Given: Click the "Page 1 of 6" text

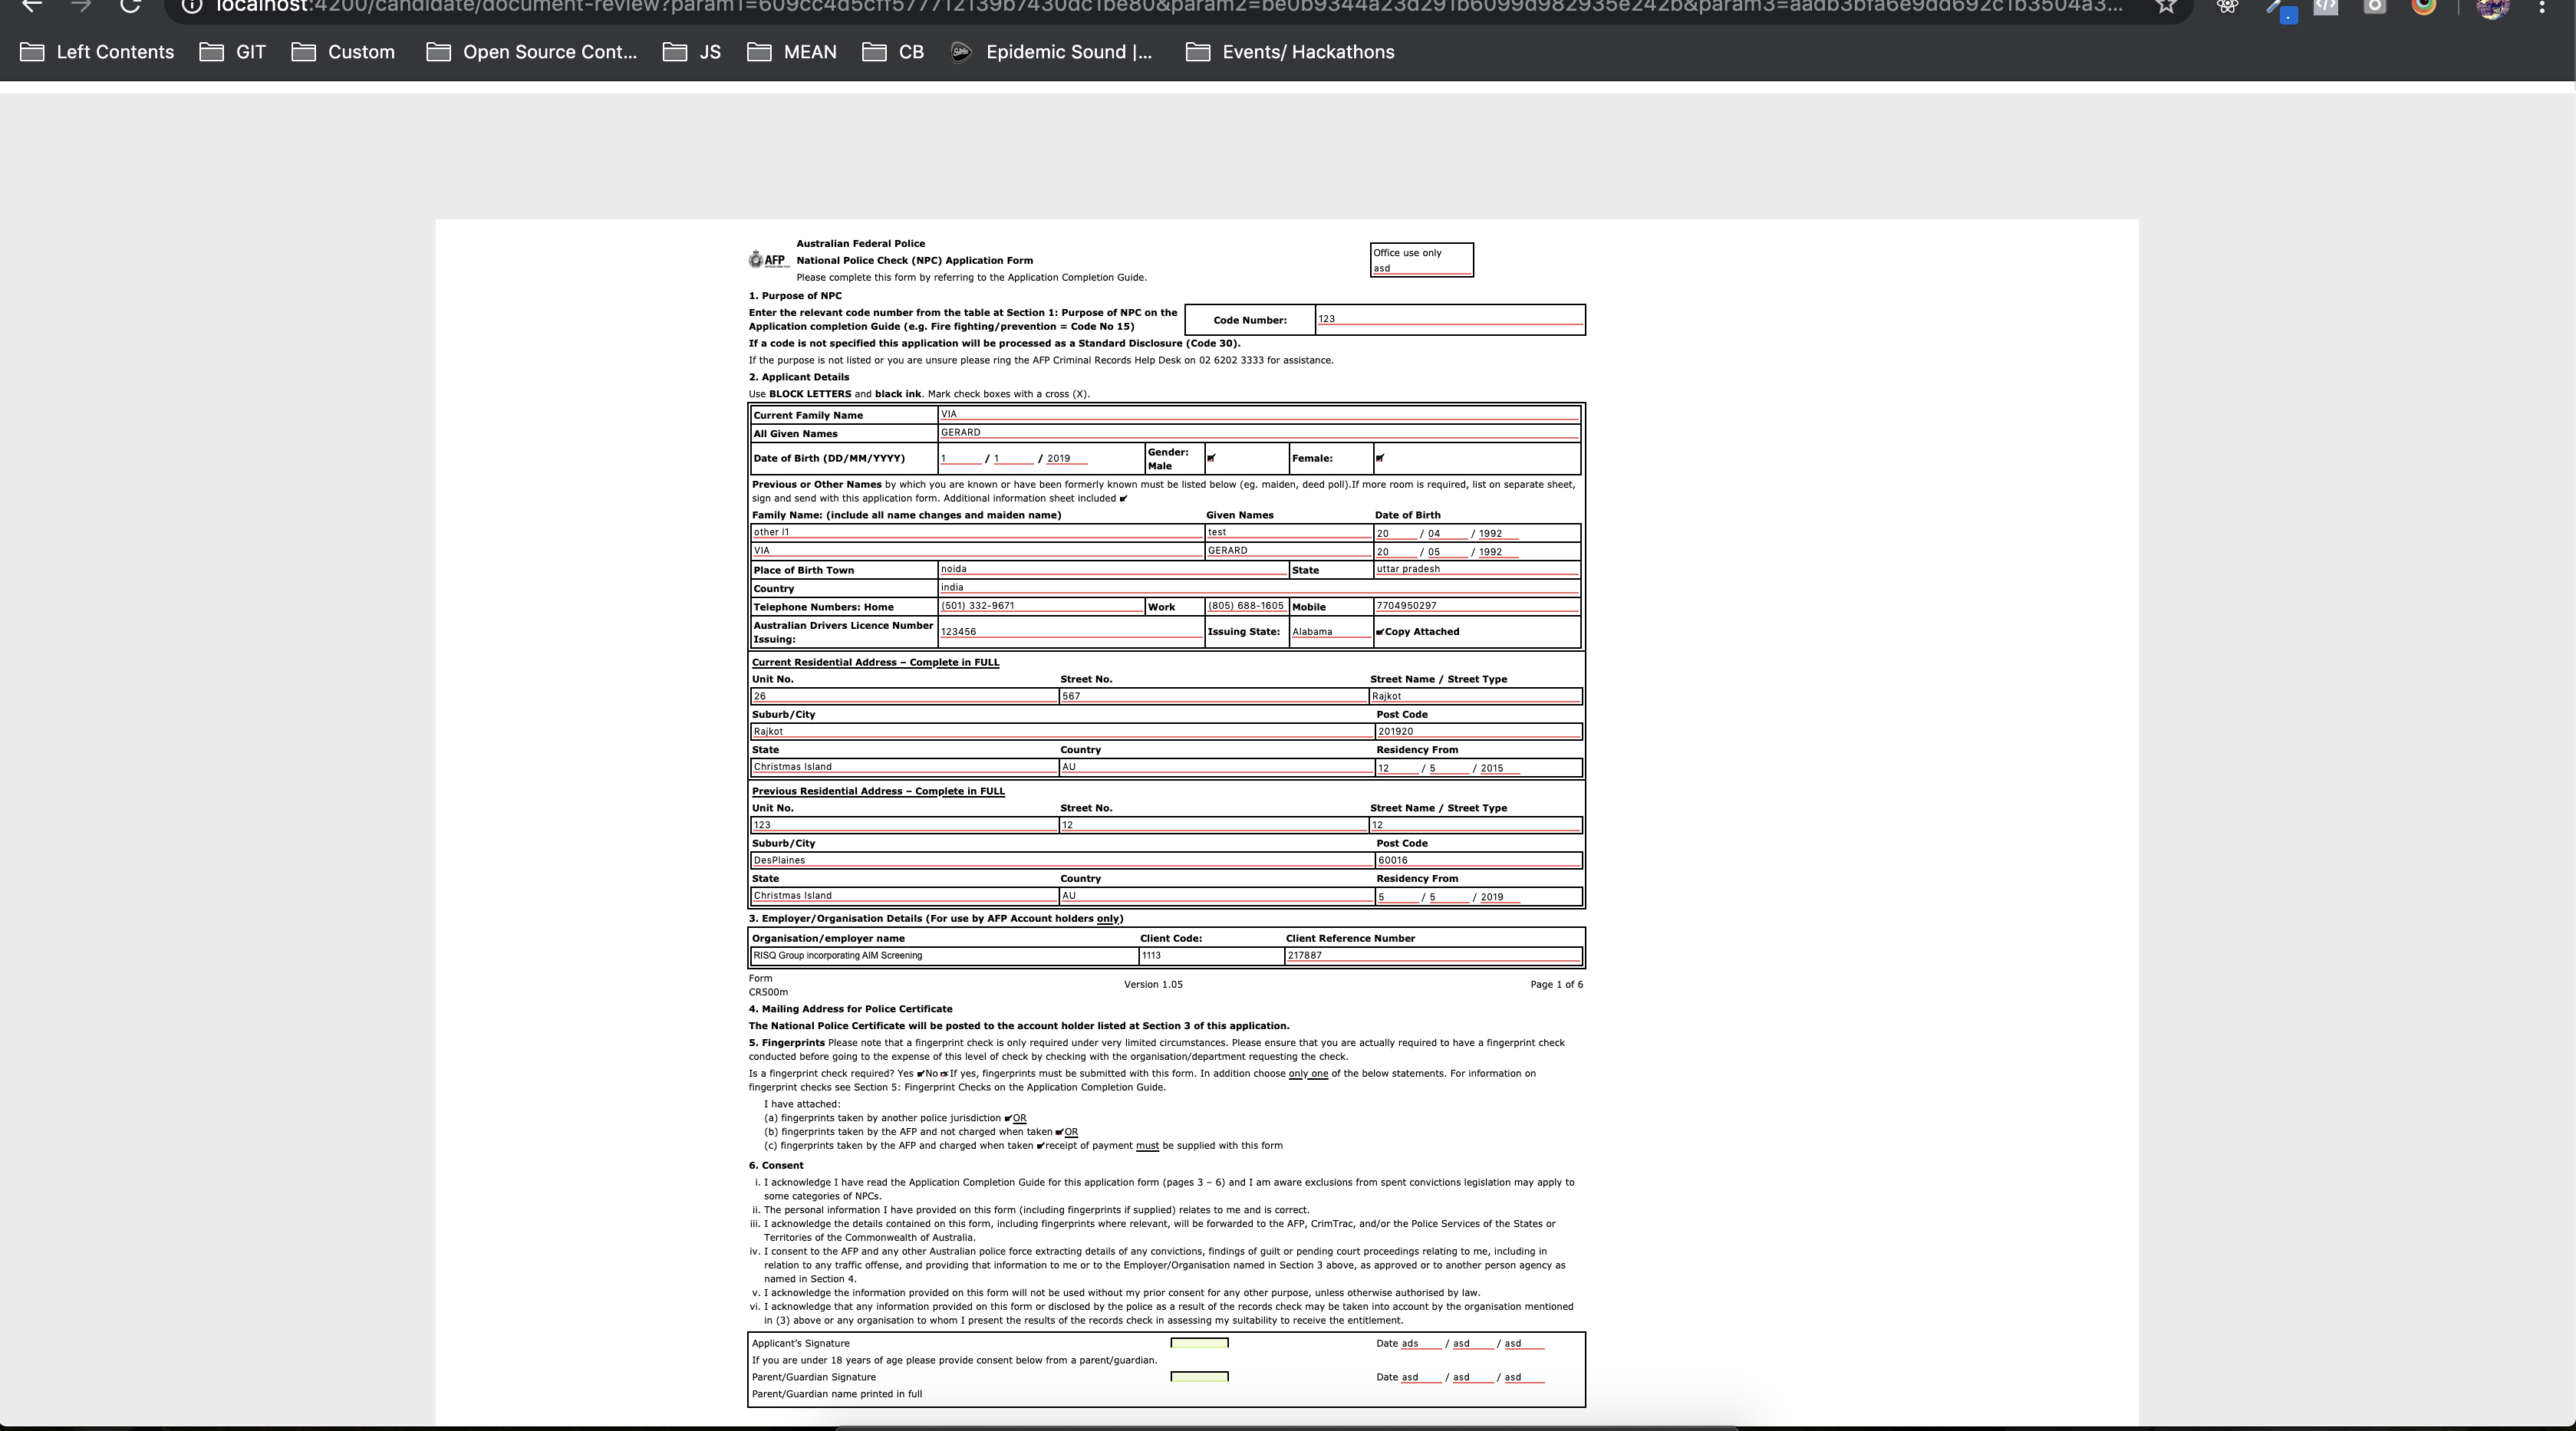Looking at the screenshot, I should click(1556, 985).
